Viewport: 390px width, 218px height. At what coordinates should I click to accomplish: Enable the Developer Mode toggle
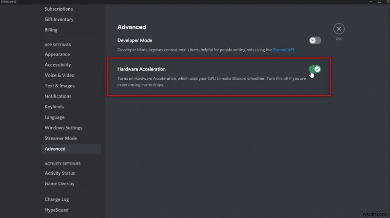315,40
